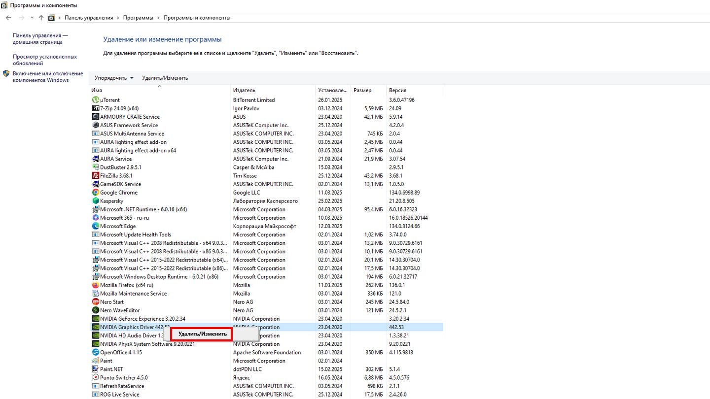710x399 pixels.
Task: Sort the list by Имя column
Action: pyautogui.click(x=160, y=90)
